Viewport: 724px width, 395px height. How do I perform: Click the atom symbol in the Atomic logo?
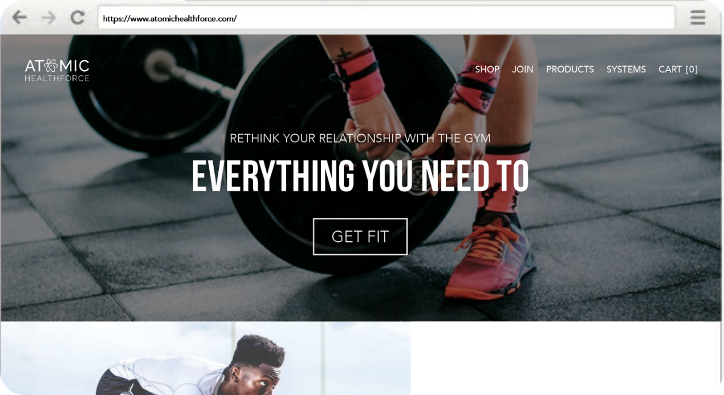click(50, 66)
